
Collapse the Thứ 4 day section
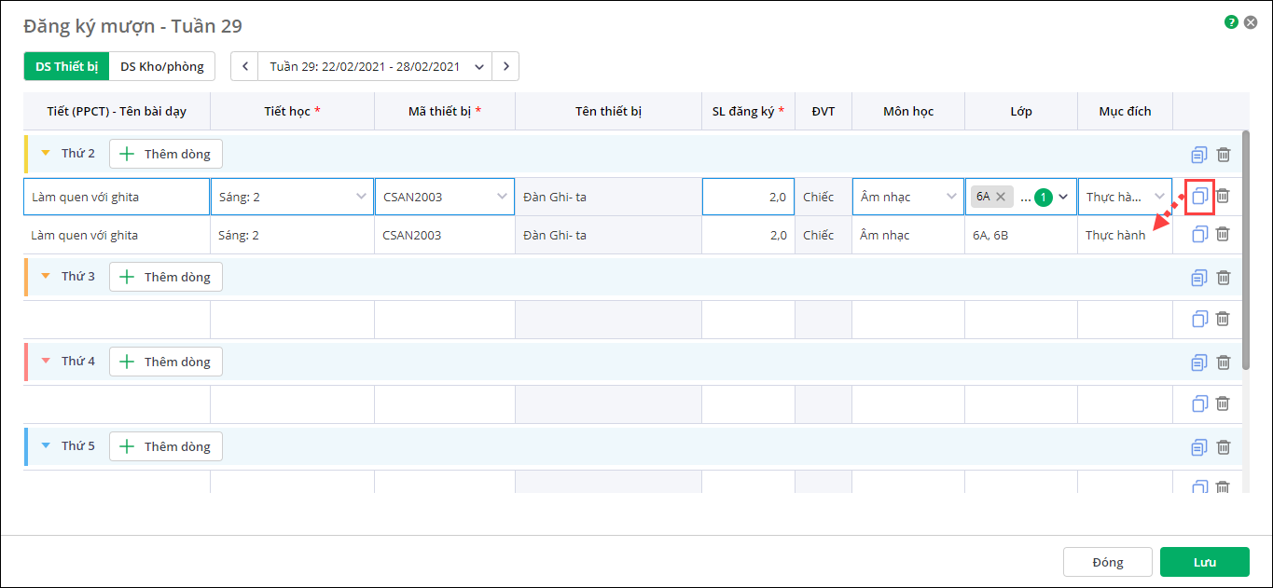[x=46, y=362]
